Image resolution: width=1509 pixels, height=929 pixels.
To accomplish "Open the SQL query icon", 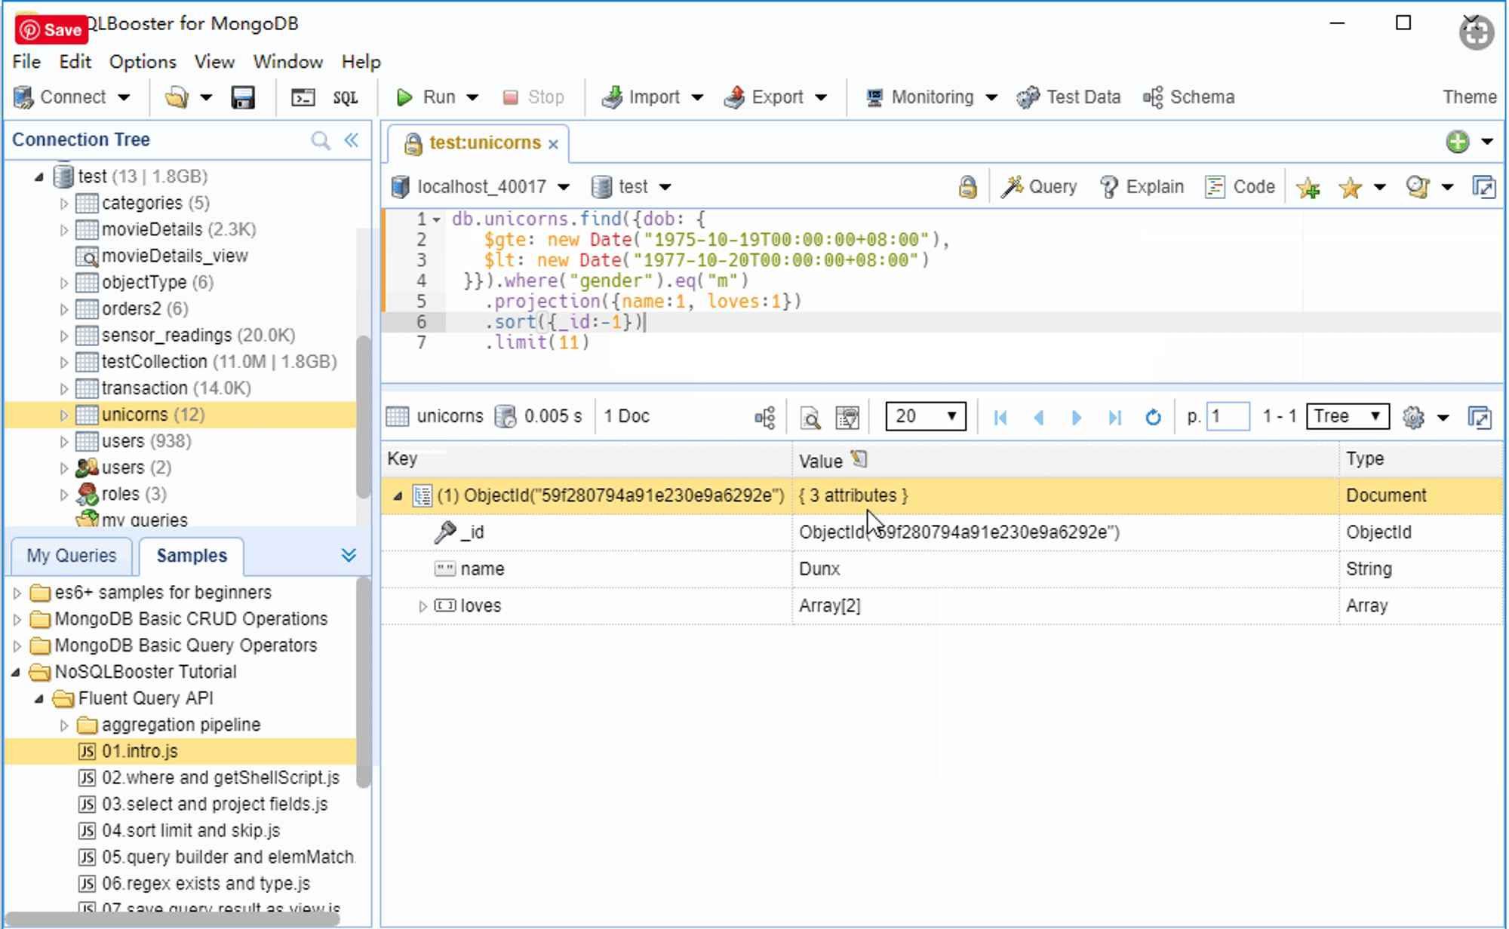I will [x=345, y=97].
